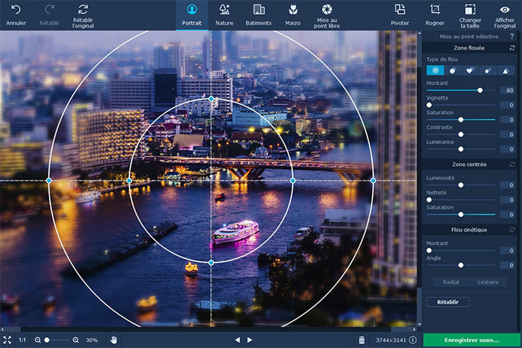Viewport: 522px width, 348px height.
Task: Choose Linéaire motion blur
Action: pos(488,282)
